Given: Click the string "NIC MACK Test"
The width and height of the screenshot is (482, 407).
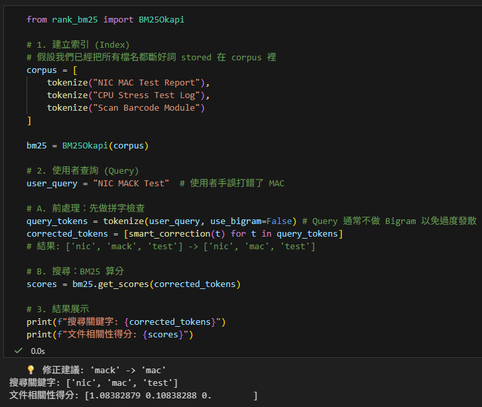Looking at the screenshot, I should point(131,184).
